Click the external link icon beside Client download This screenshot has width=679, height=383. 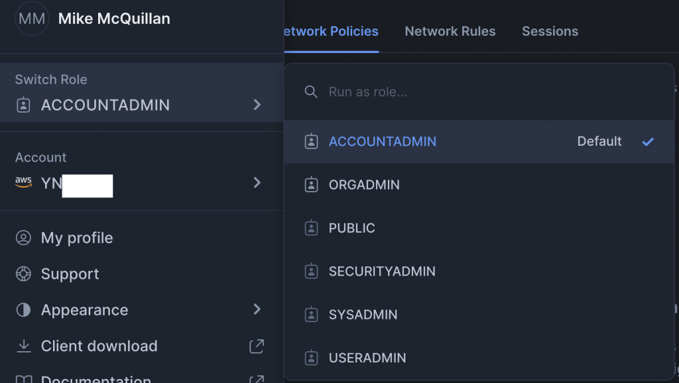(x=257, y=346)
